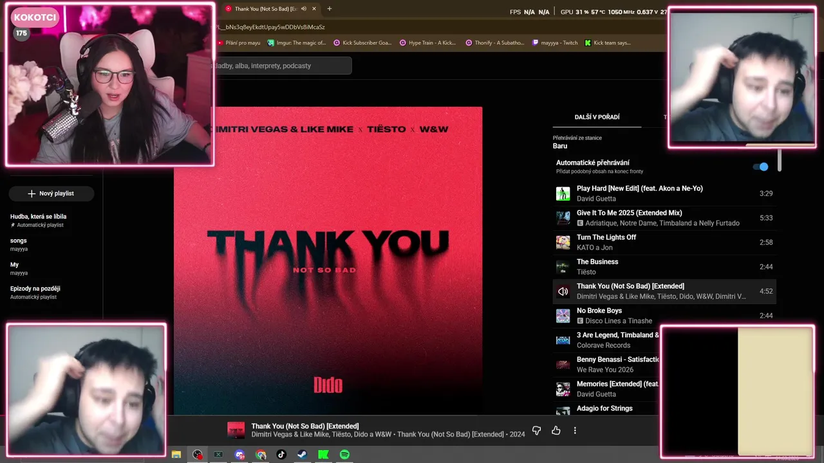
Task: Click the thumbs down dislike icon
Action: [536, 430]
